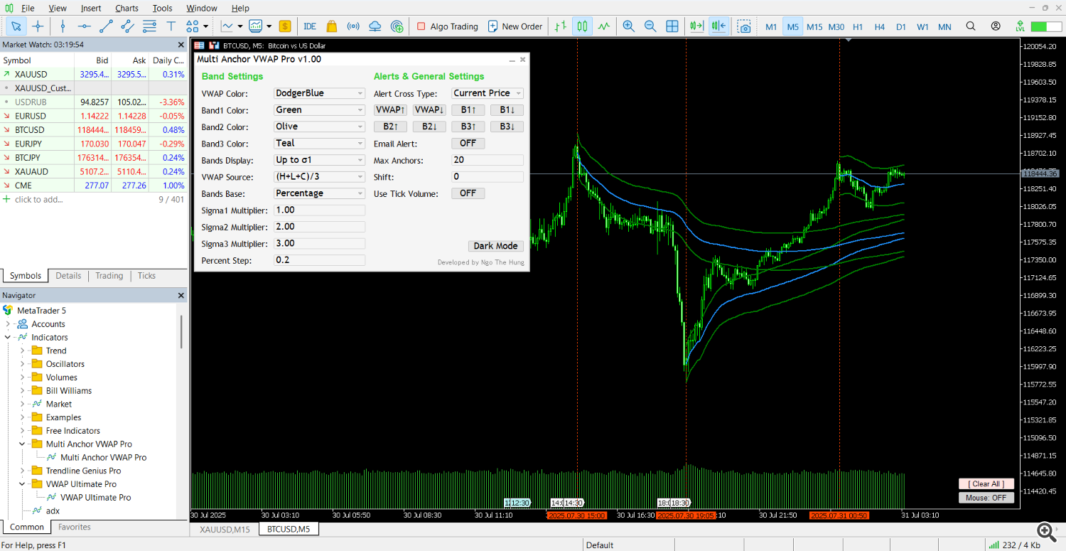This screenshot has height=551, width=1066.
Task: Open the signals broadcast icon
Action: coord(353,26)
